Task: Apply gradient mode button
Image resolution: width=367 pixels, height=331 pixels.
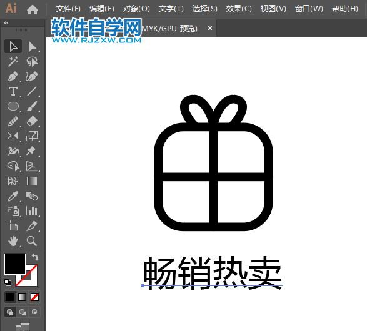Action: click(x=23, y=297)
